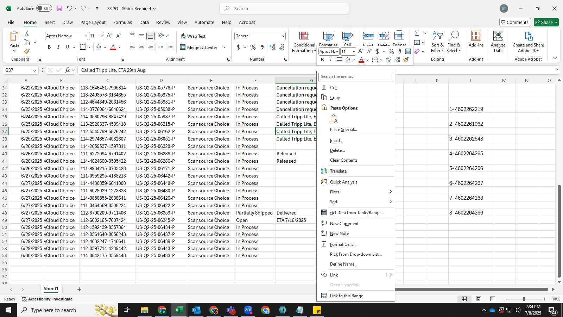This screenshot has width=563, height=317.
Task: Open Find & Select
Action: [x=454, y=42]
